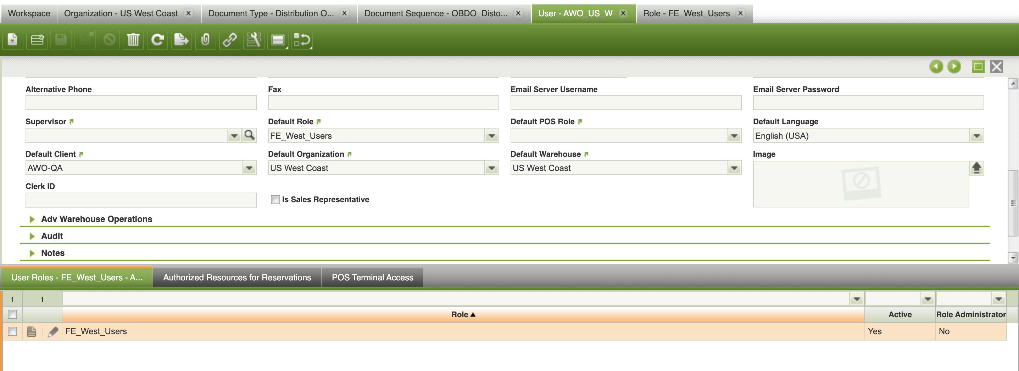Image resolution: width=1019 pixels, height=371 pixels.
Task: Open the Authorized Resources for Reservations subtab
Action: [237, 277]
